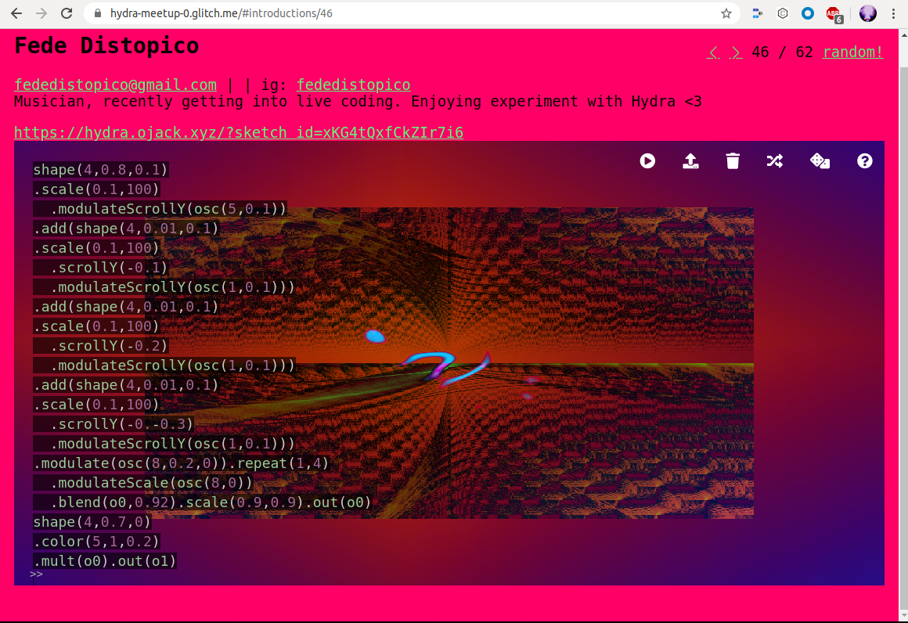Click the hexagon extension icon
The height and width of the screenshot is (623, 908).
782,13
